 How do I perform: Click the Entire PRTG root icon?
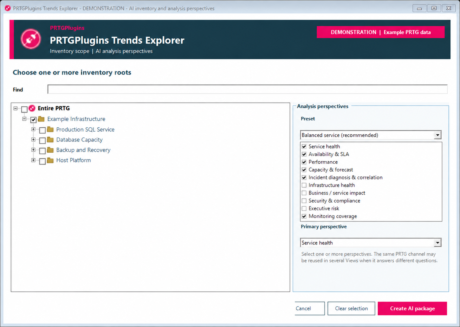(x=32, y=108)
